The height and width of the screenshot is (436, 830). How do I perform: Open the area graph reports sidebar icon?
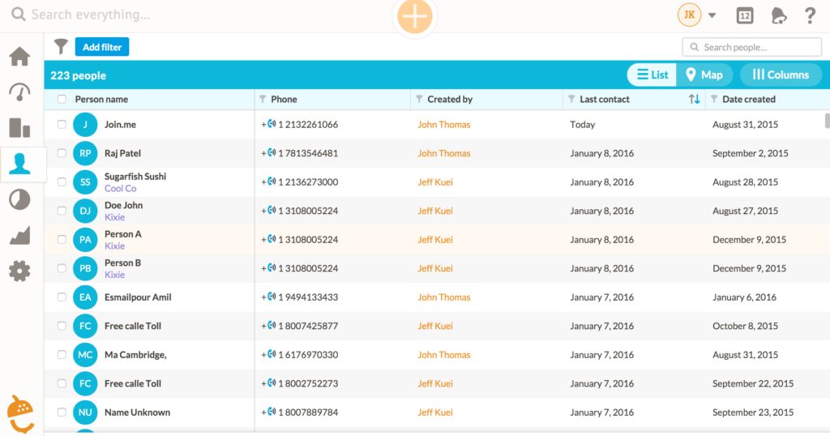tap(19, 235)
